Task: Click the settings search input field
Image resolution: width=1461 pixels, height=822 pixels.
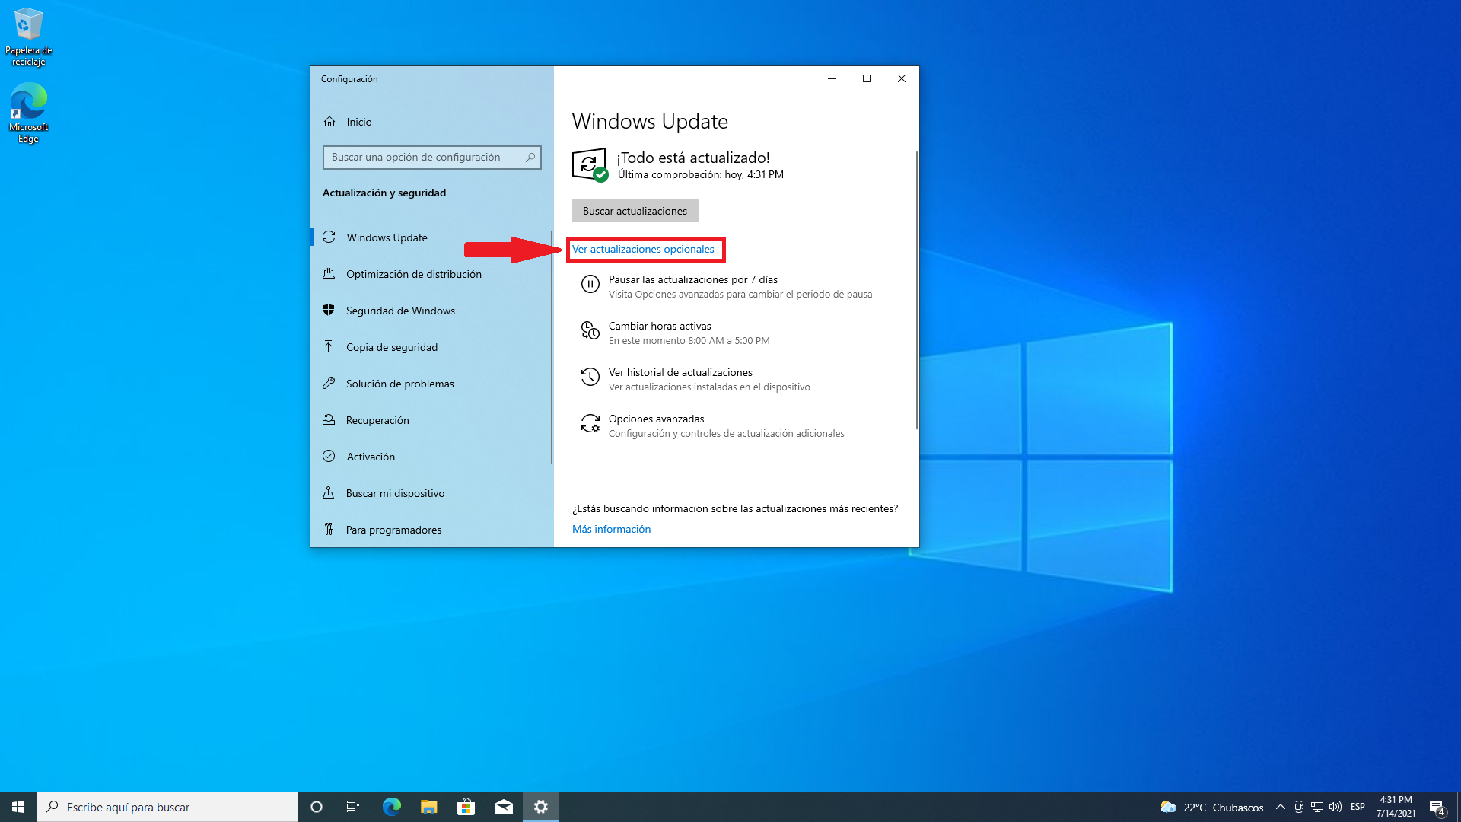Action: [426, 158]
